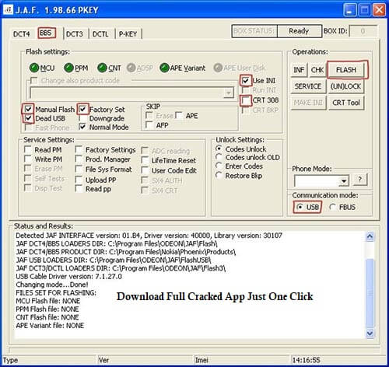The width and height of the screenshot is (389, 367).
Task: Check the User Code Edit checkbox
Action: click(145, 170)
